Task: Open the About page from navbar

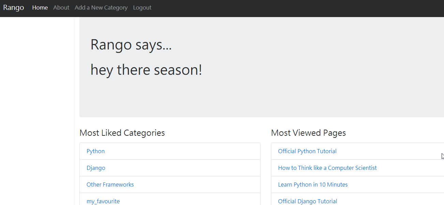Action: point(61,8)
